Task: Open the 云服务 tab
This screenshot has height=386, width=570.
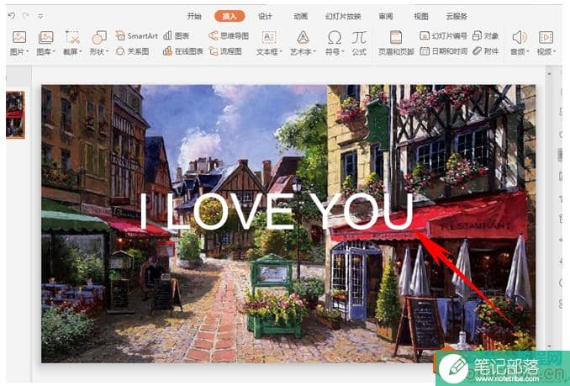Action: coord(457,16)
